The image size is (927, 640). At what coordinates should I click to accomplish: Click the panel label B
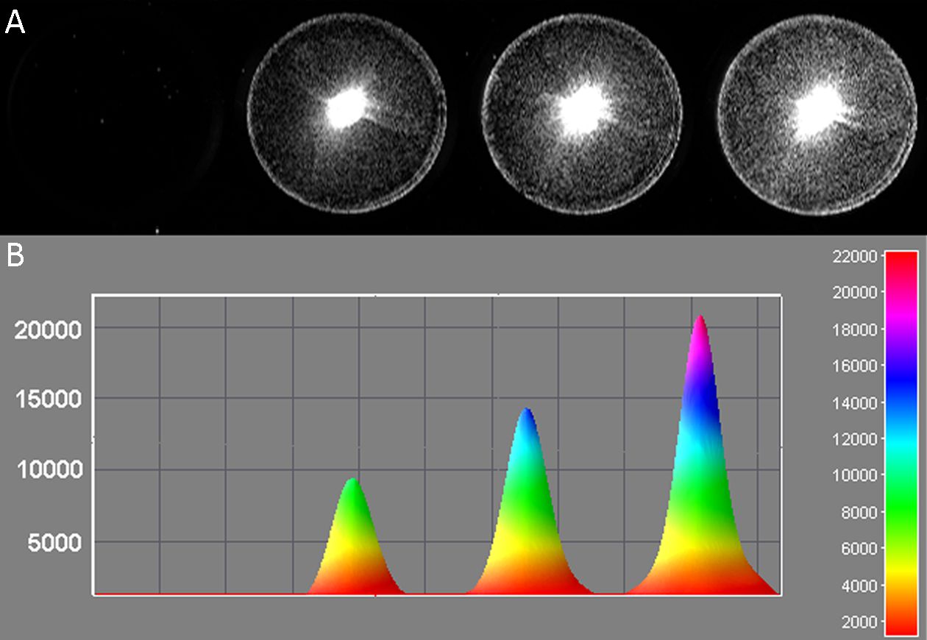point(15,254)
